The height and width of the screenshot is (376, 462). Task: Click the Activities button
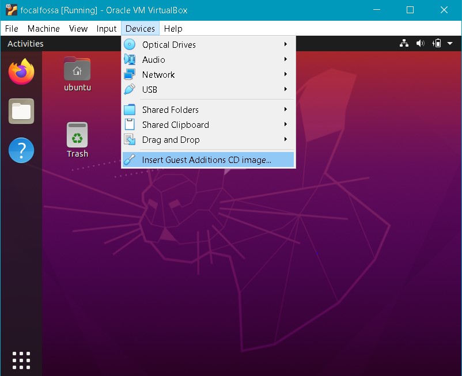[27, 43]
